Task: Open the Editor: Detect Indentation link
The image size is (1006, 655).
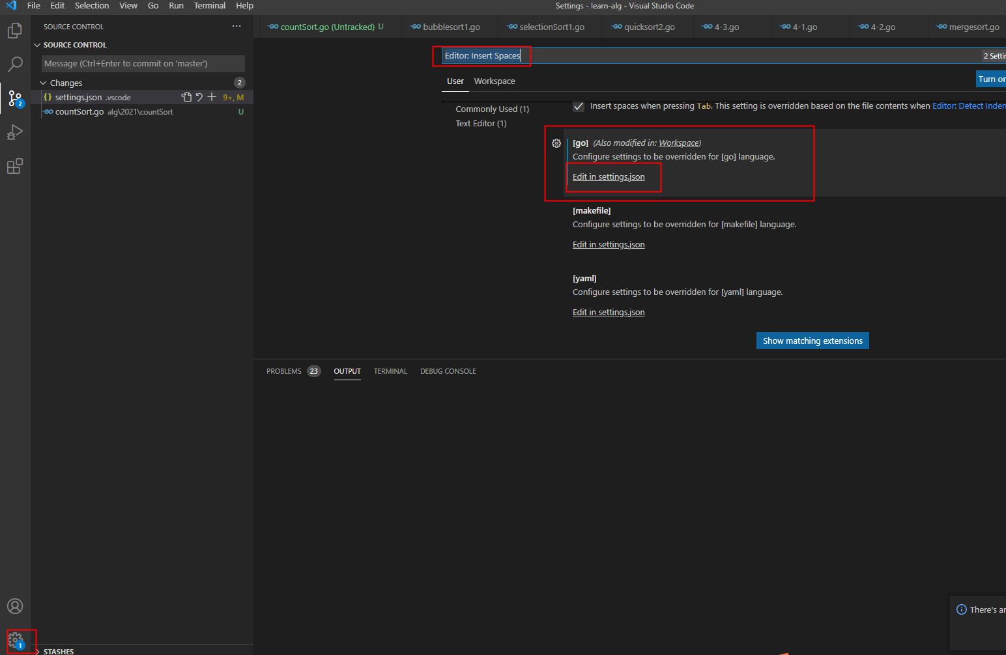Action: coord(969,106)
